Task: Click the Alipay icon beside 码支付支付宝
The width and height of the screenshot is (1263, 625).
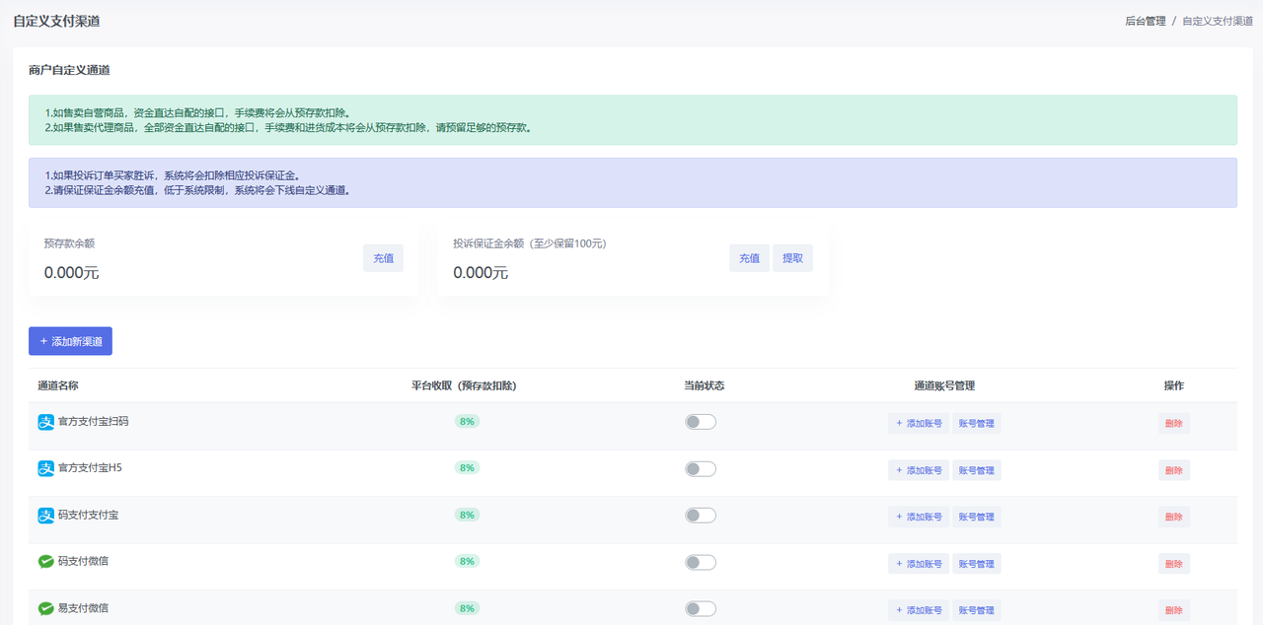Action: click(x=45, y=516)
